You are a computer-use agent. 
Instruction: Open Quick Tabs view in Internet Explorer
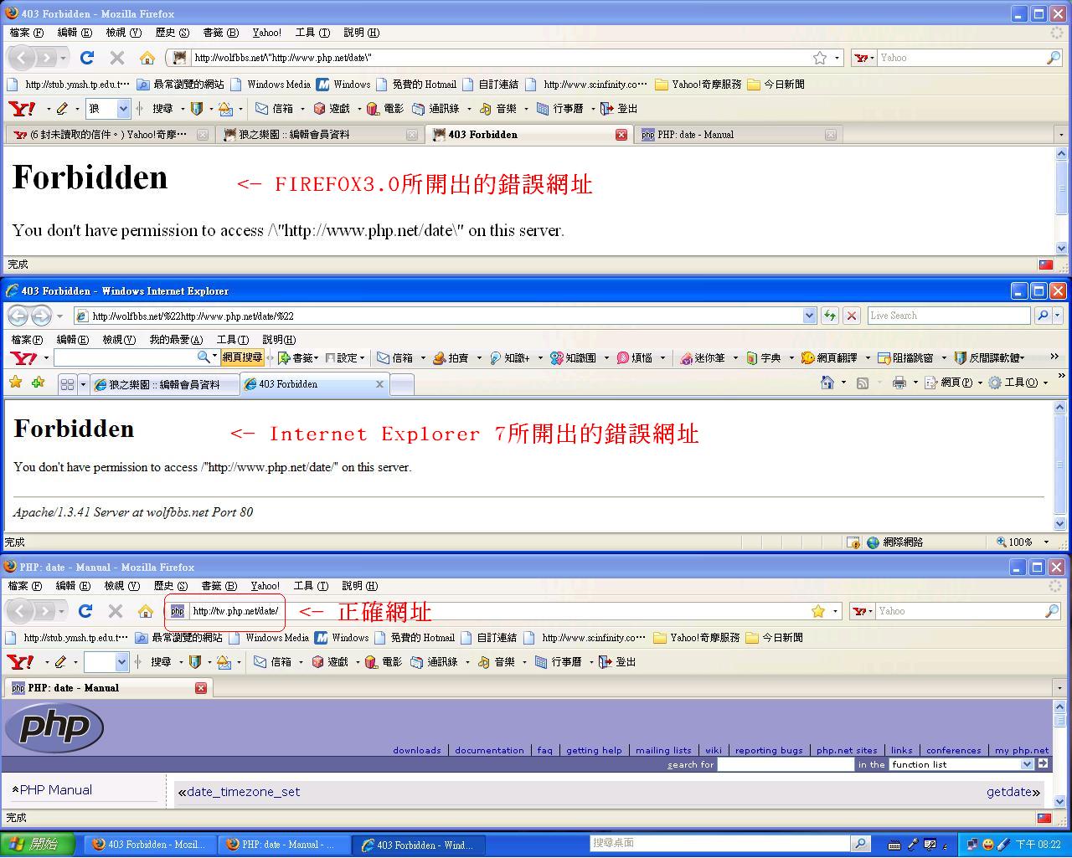(x=67, y=384)
